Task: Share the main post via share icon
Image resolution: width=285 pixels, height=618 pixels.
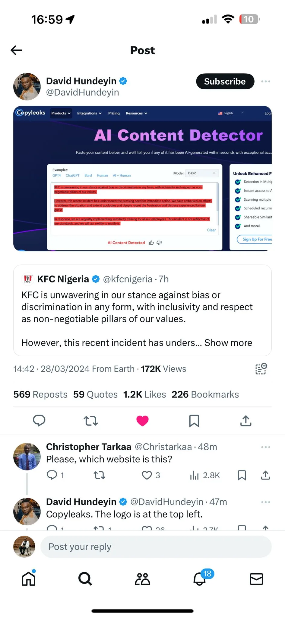Action: [246, 421]
